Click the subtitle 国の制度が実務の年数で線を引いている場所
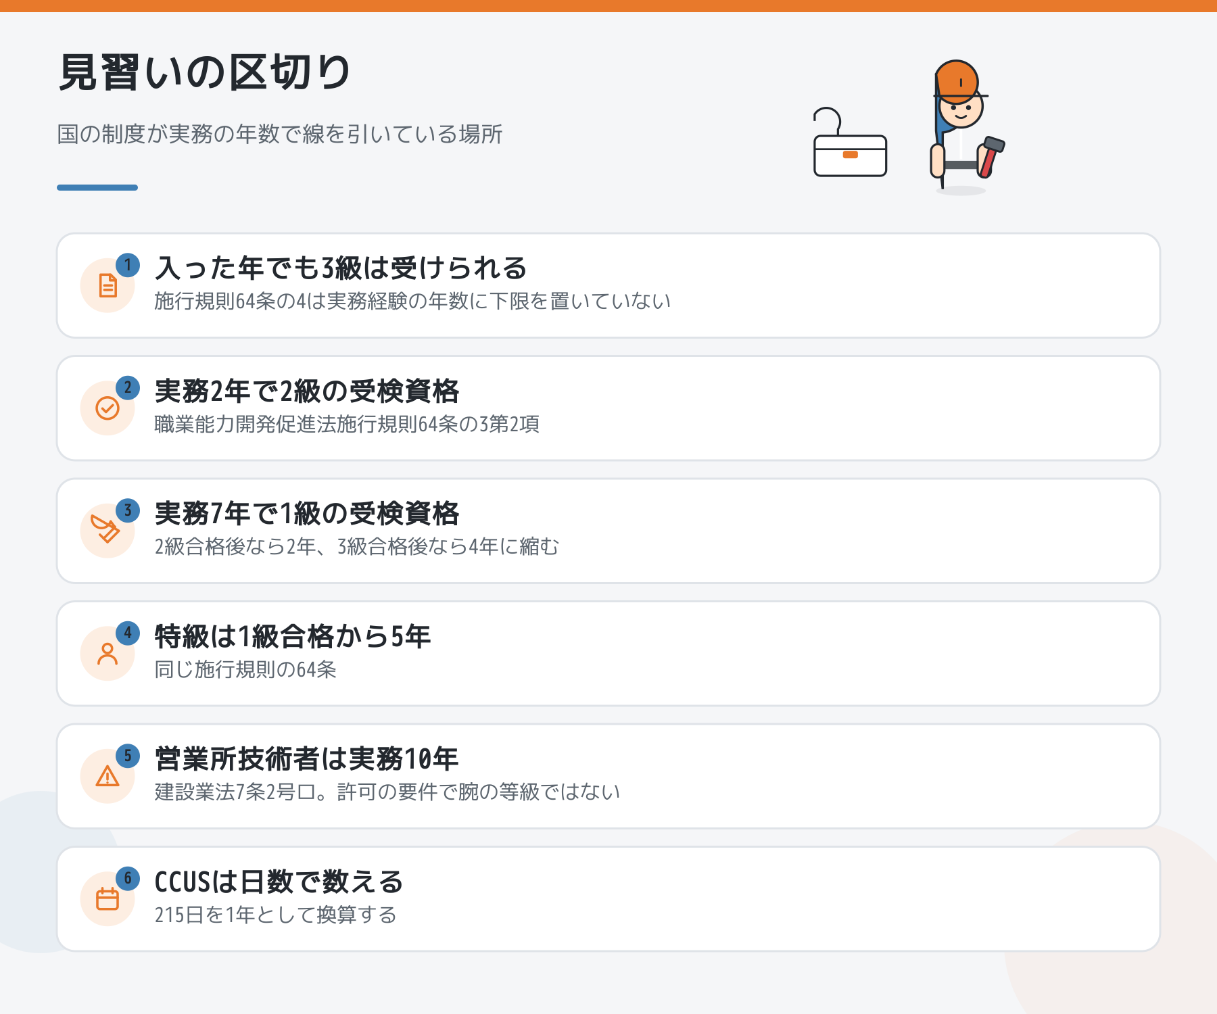The image size is (1217, 1014). [280, 135]
